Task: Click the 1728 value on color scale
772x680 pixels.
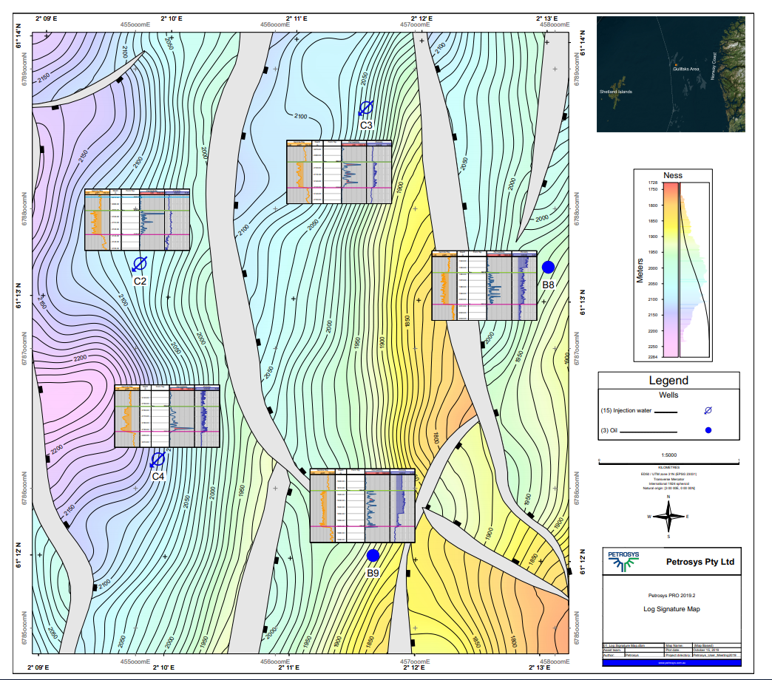Action: click(x=652, y=183)
